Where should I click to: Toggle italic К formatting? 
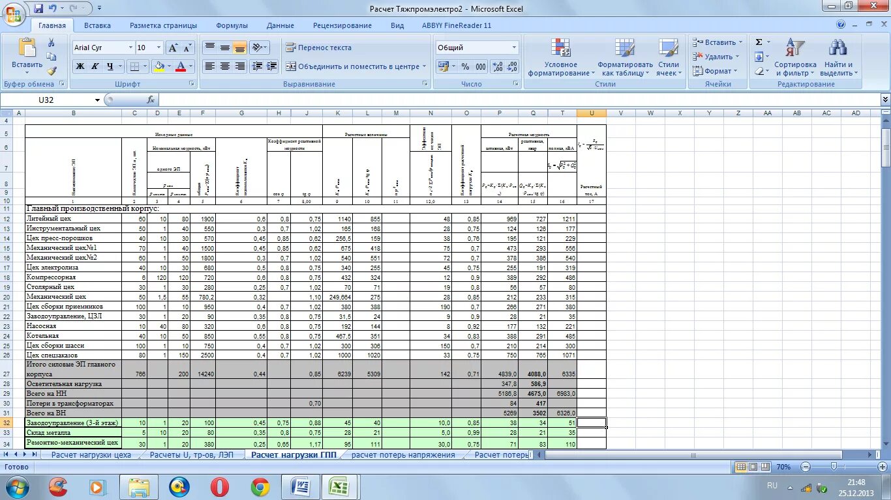[95, 66]
